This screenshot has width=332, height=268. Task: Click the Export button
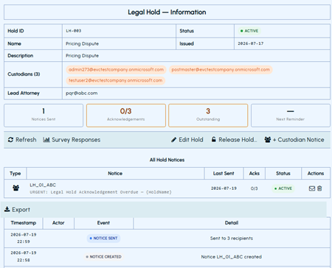point(17,210)
